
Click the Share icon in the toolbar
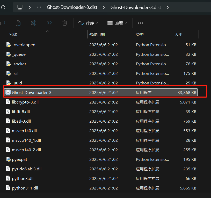point(49,23)
